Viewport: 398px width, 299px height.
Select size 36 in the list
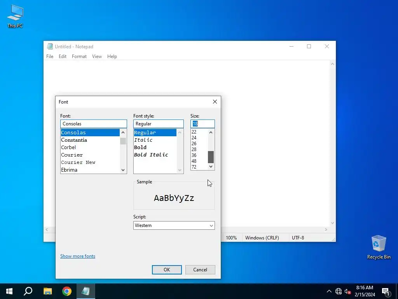click(199, 155)
